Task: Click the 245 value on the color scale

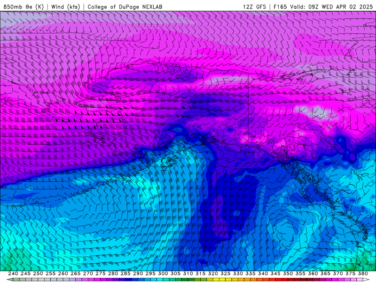Action: pos(25,274)
